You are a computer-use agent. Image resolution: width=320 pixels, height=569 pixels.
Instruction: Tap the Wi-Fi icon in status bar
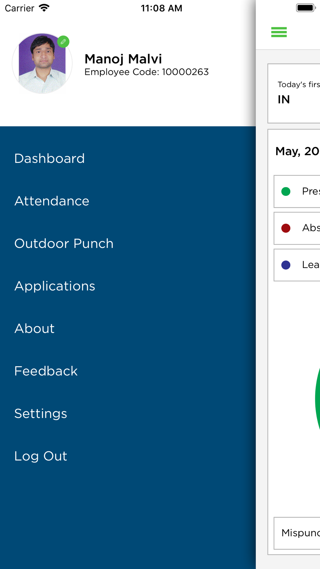click(x=44, y=8)
